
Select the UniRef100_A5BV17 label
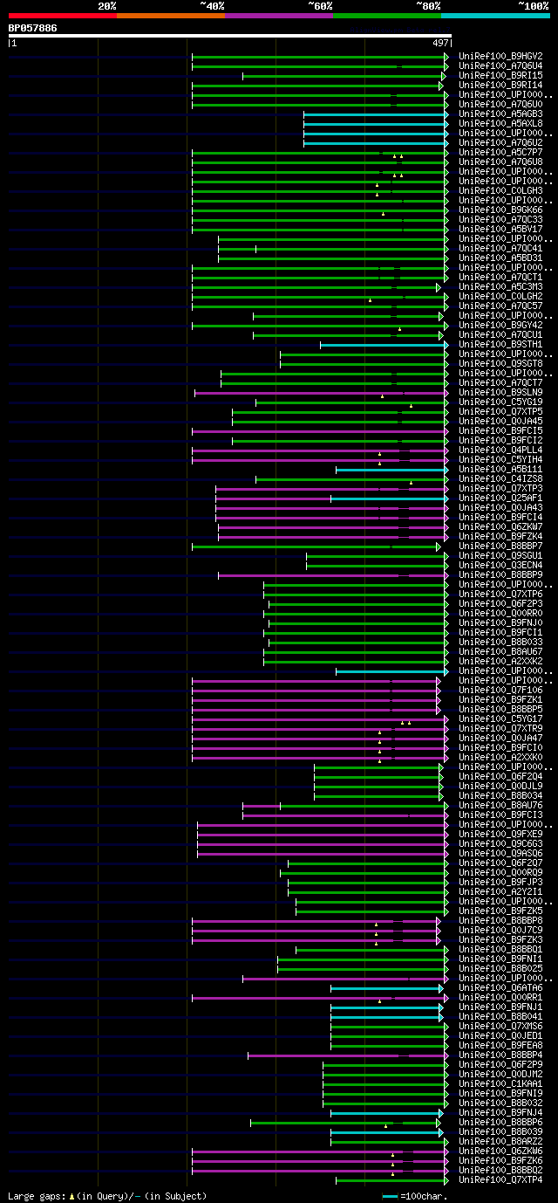(x=500, y=229)
